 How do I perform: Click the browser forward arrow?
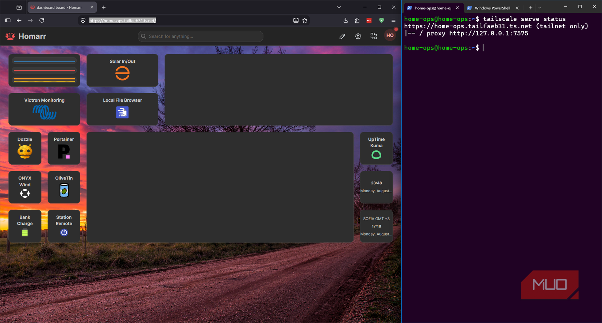pyautogui.click(x=30, y=20)
